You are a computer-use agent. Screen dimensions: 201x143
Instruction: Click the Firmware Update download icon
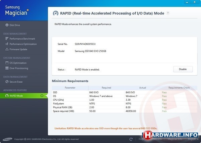[7, 49]
